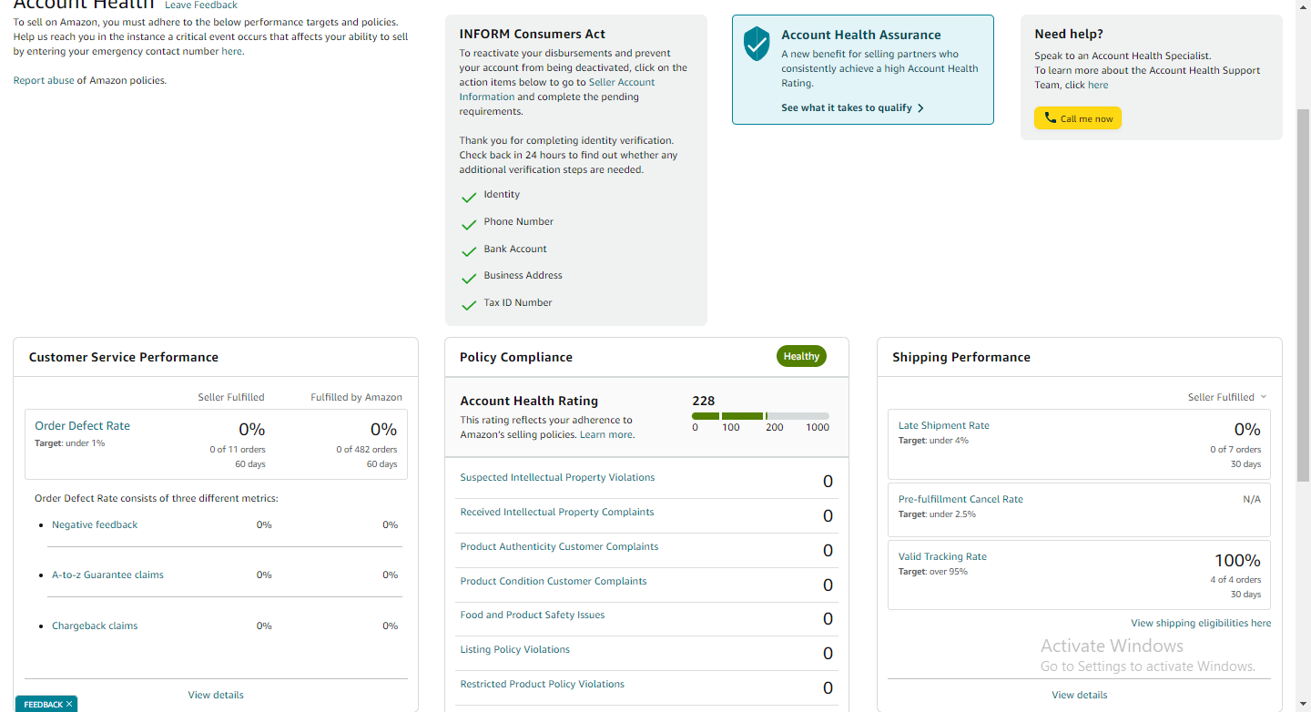Open the Report abuse link
The image size is (1311, 712).
44,81
